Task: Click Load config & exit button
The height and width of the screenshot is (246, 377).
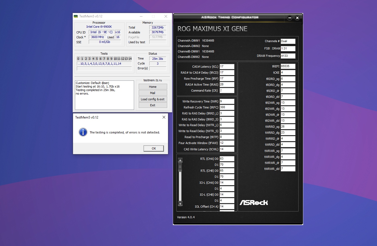Action: 153,99
